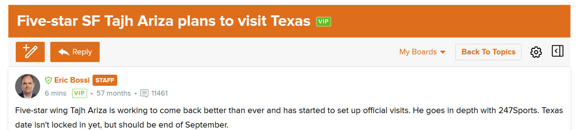Click the orange STAFF badge
This screenshot has width=580, height=130.
(x=105, y=80)
